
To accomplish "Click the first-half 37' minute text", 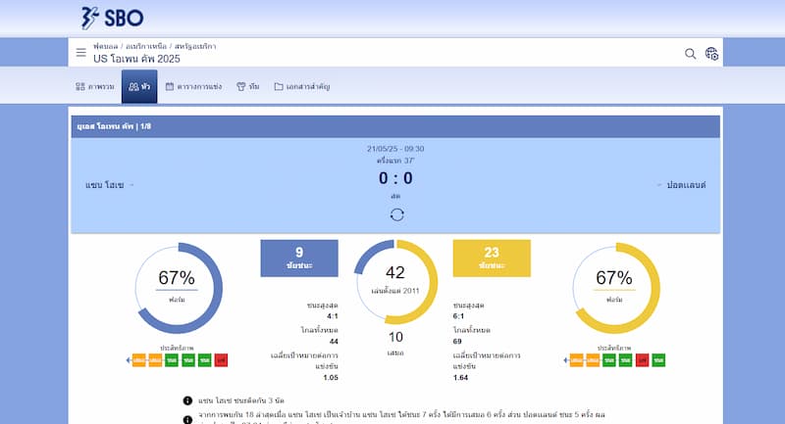I will click(395, 161).
